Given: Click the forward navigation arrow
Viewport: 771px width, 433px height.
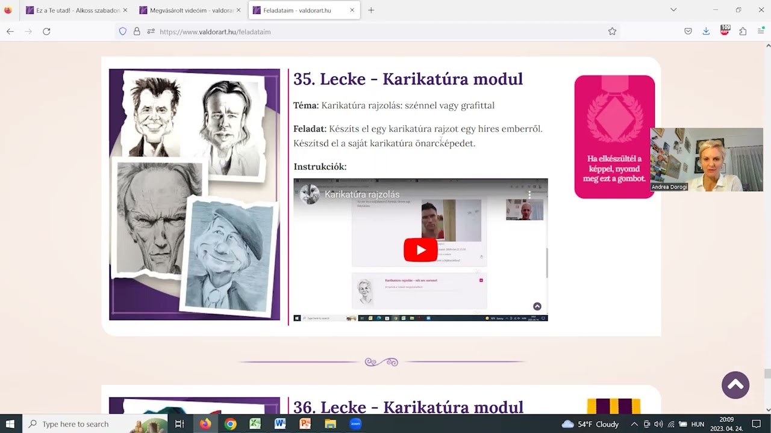Looking at the screenshot, I should click(x=28, y=31).
